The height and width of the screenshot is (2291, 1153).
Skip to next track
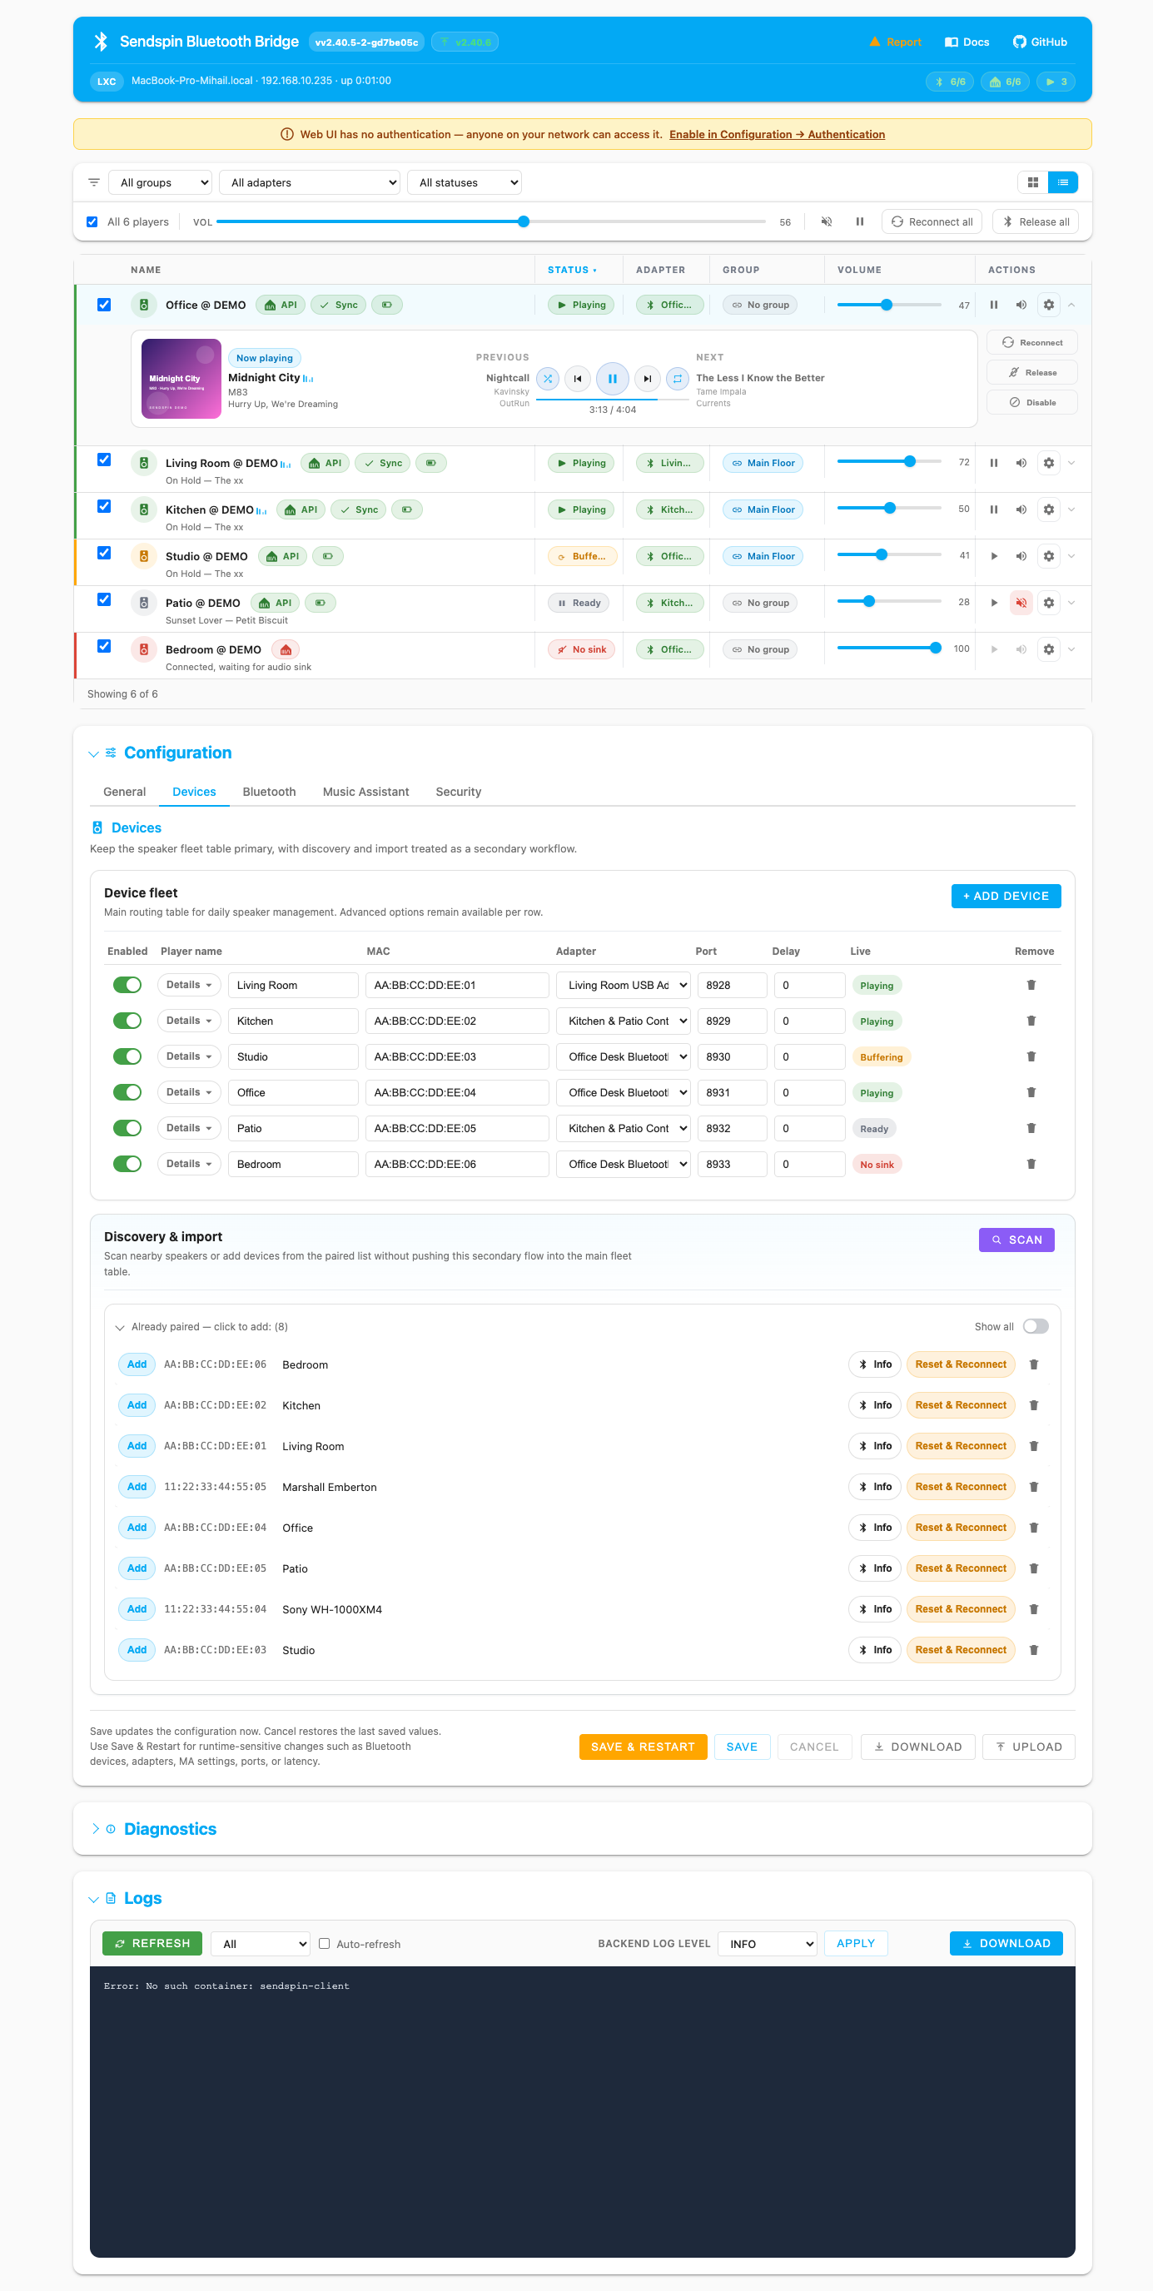coord(647,379)
